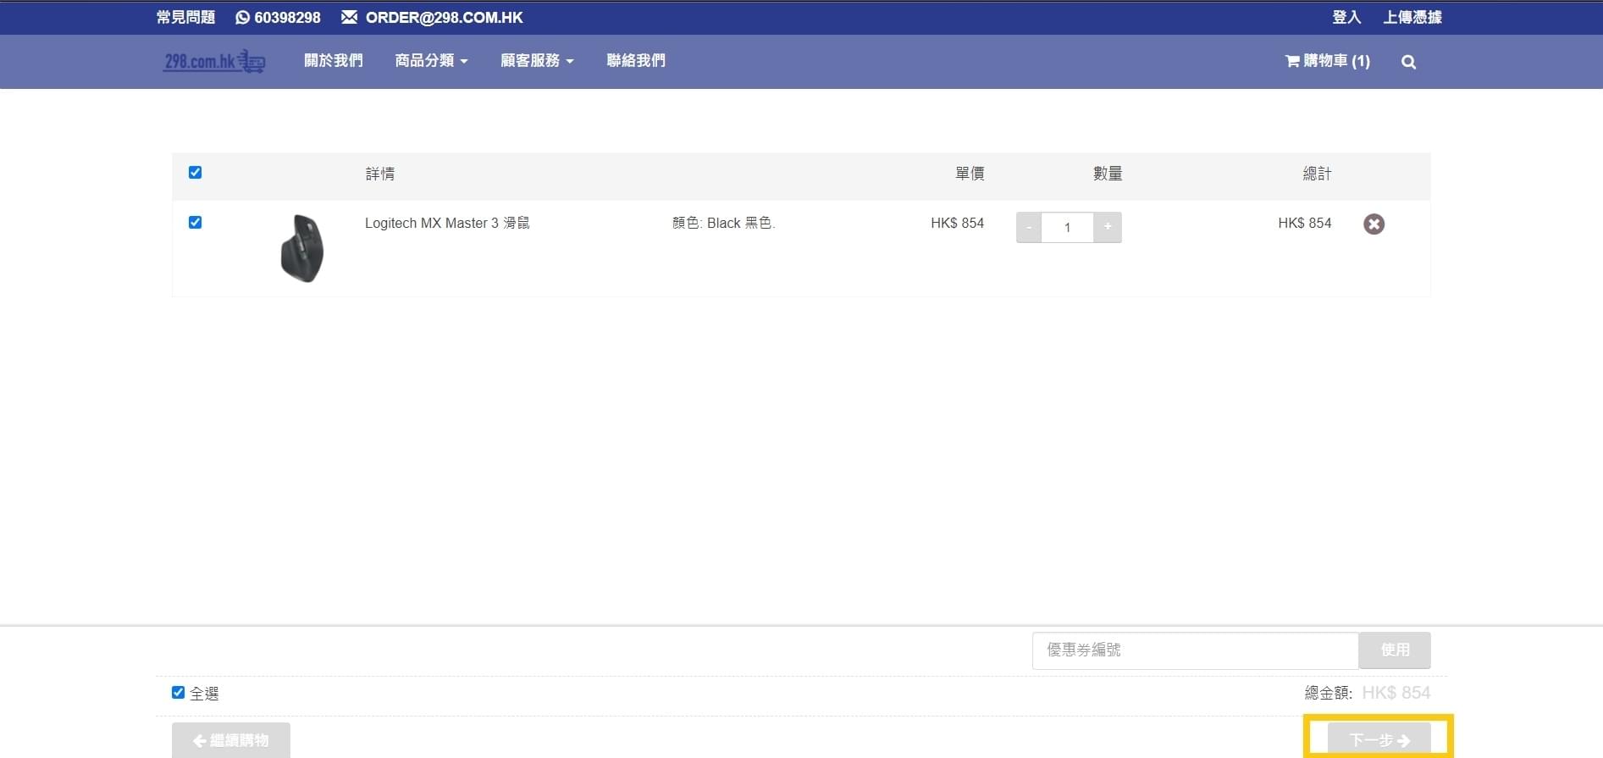Click the 優惠券編號 coupon code field

click(1195, 650)
